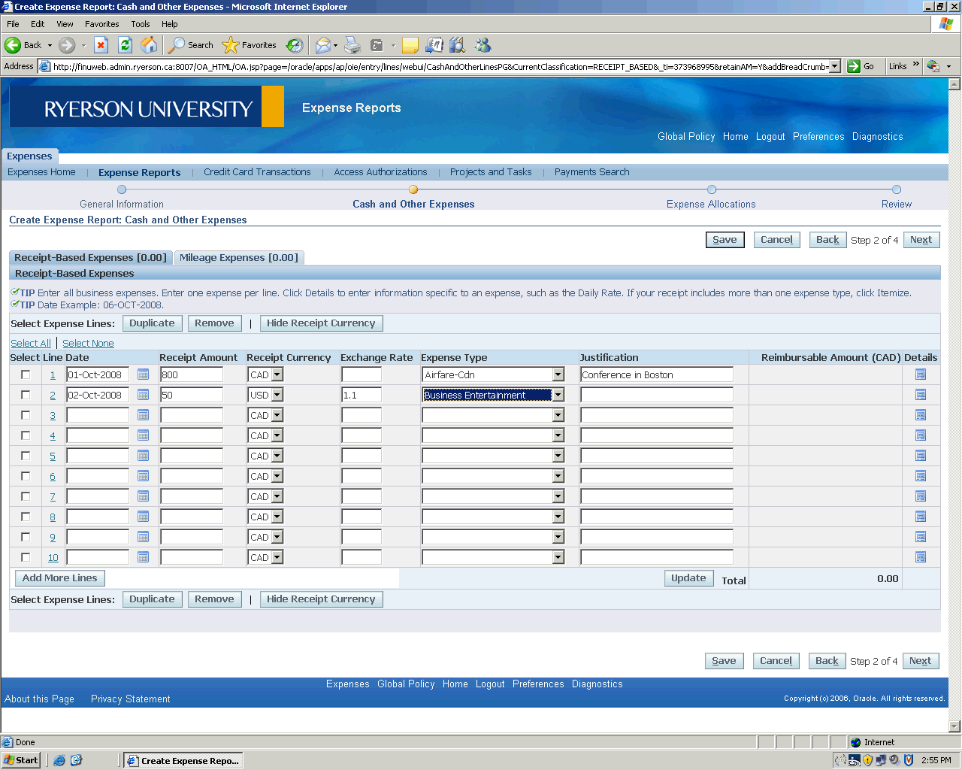Viewport: 962px width, 770px height.
Task: Open calendar picker for line 1 date
Action: [x=143, y=374]
